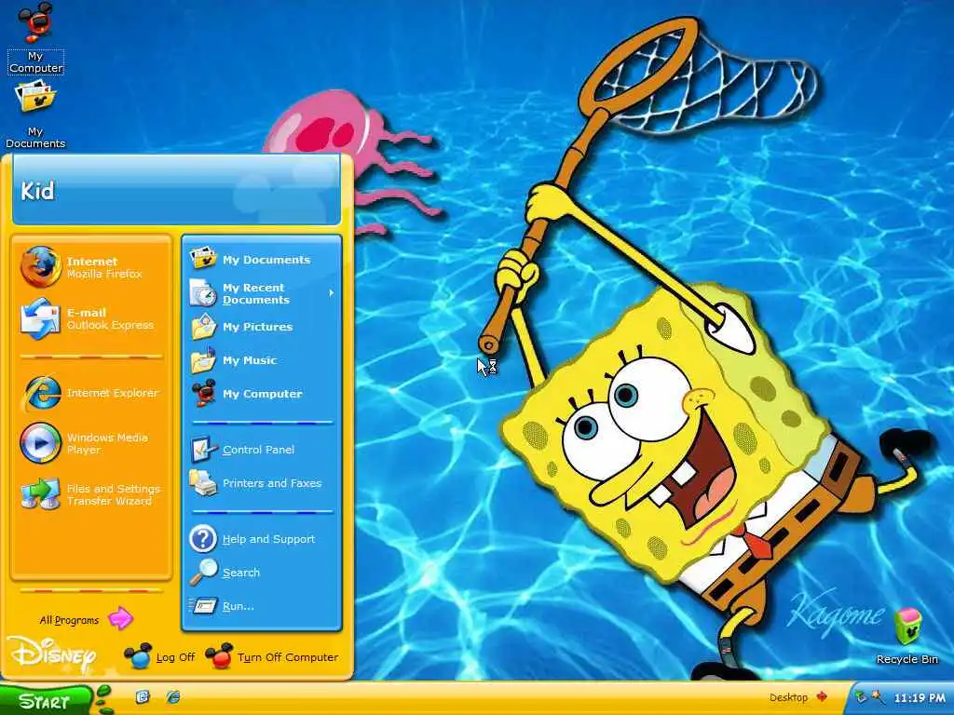
Task: Click the Log Off label
Action: point(175,657)
